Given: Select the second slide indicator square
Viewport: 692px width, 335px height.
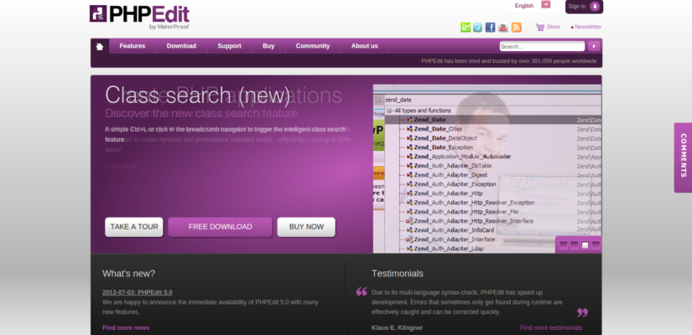Looking at the screenshot, I should click(x=575, y=245).
